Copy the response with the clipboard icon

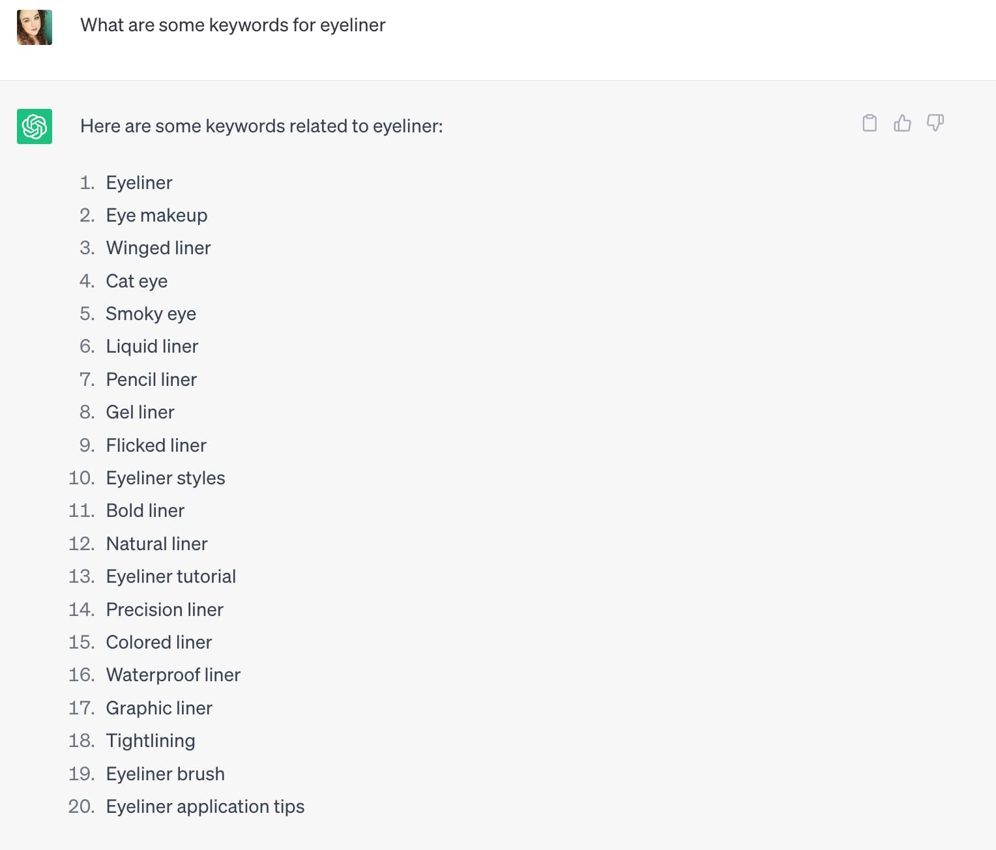pyautogui.click(x=870, y=123)
